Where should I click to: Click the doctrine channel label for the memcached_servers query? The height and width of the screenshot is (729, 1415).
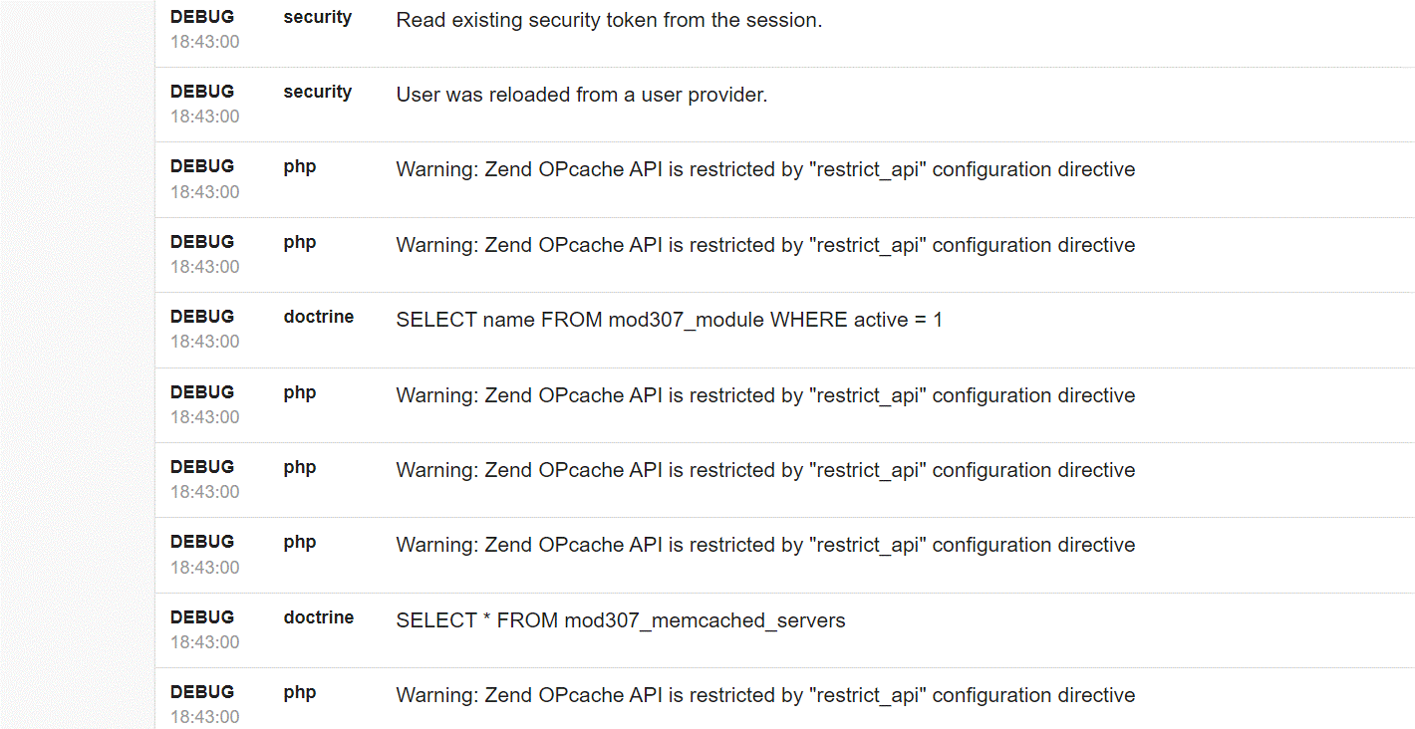tap(318, 617)
